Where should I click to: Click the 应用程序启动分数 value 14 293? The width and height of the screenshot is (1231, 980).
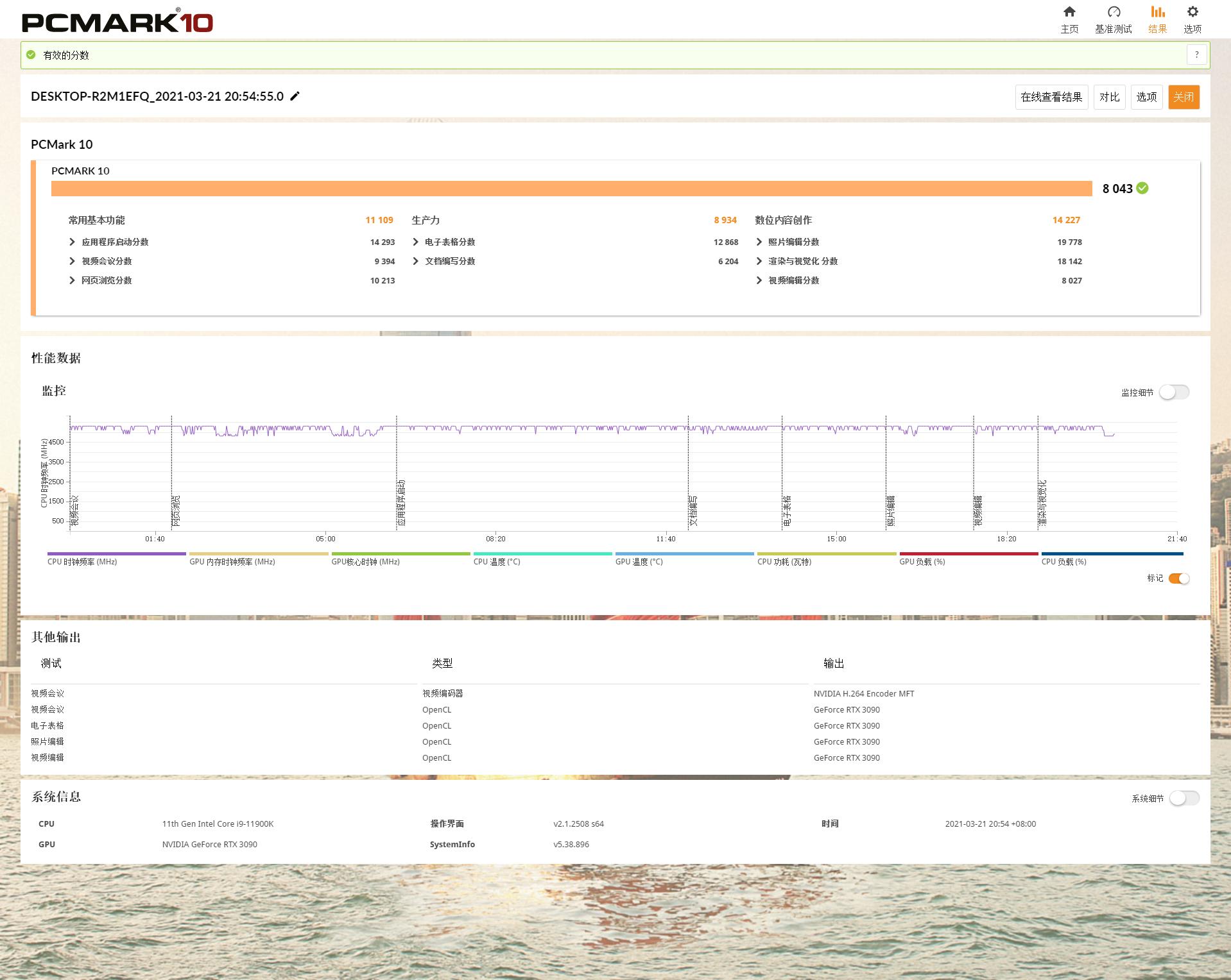point(383,242)
